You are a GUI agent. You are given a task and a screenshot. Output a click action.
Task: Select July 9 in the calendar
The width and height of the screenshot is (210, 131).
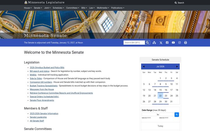pyautogui.click(x=166, y=84)
